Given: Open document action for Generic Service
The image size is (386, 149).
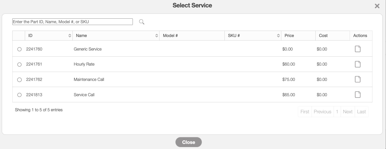Looking at the screenshot, I should (x=358, y=49).
